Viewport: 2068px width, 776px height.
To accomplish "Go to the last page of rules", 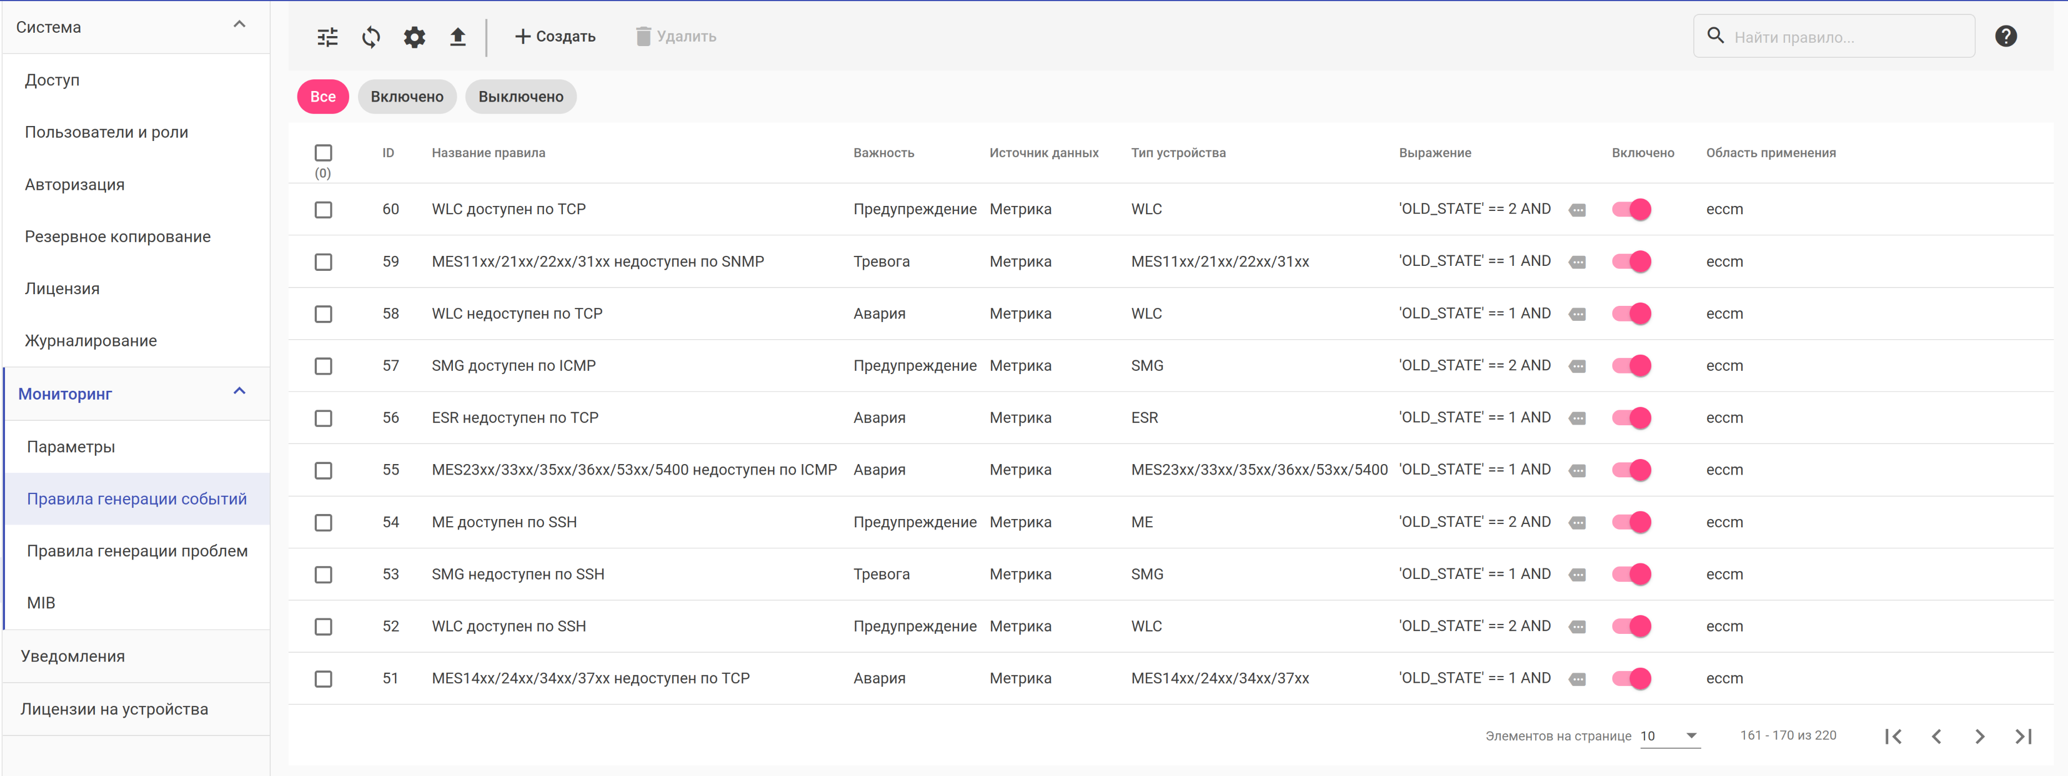I will click(x=2022, y=736).
